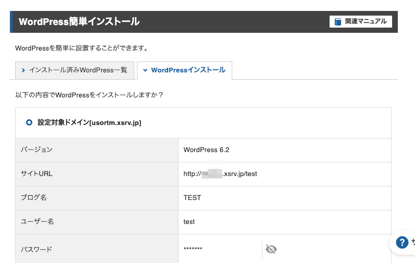The height and width of the screenshot is (263, 415).
Task: Click the ブログ名 row label
Action: point(34,198)
